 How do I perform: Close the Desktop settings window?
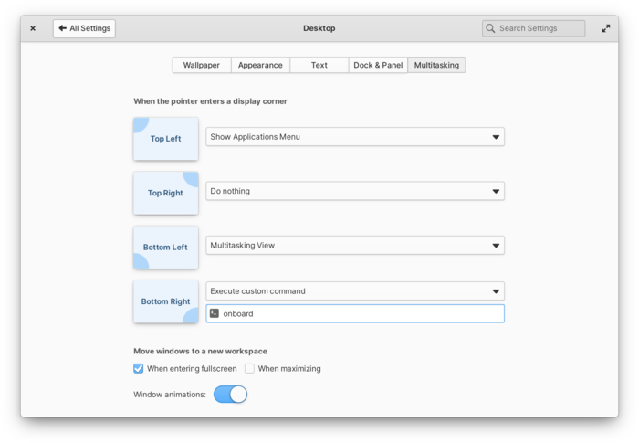[33, 28]
